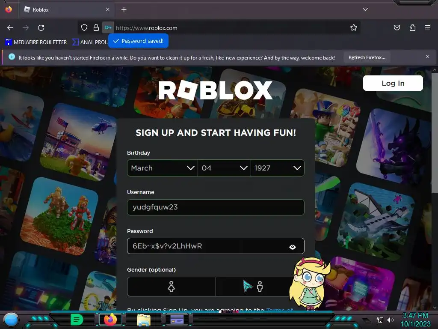Viewport: 438px width, 329px height.
Task: Open the green notes app on taskbar
Action: point(77,319)
